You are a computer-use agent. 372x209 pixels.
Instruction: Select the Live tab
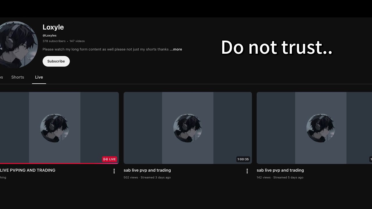coord(39,77)
